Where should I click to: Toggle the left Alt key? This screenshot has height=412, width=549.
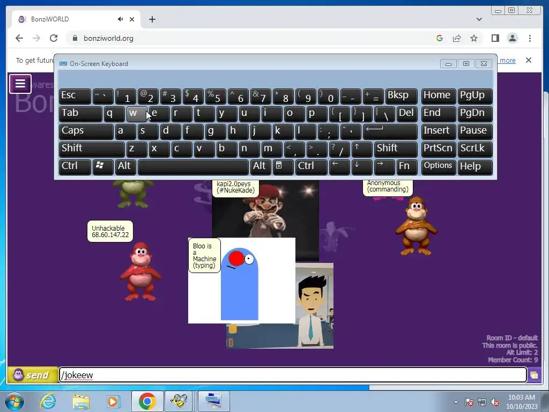click(125, 166)
